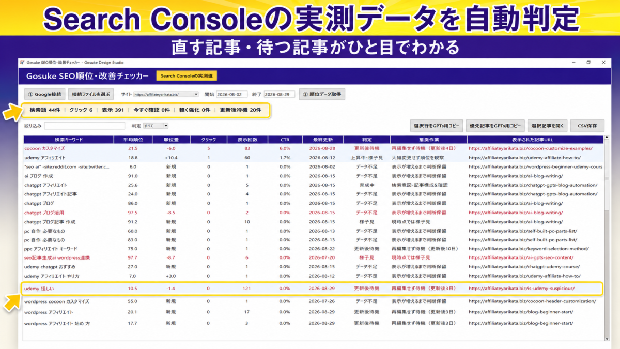Image resolution: width=620 pixels, height=349 pixels.
Task: Click the 検索語 44件 summary
Action: (x=45, y=110)
